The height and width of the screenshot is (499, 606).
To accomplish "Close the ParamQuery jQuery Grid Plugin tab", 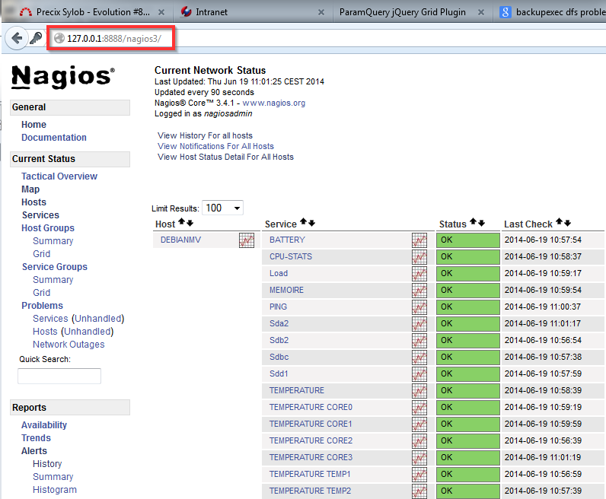I will point(481,12).
